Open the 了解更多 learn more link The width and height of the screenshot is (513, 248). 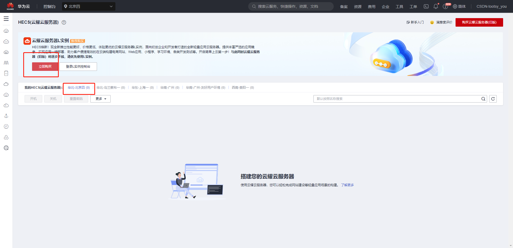347,185
